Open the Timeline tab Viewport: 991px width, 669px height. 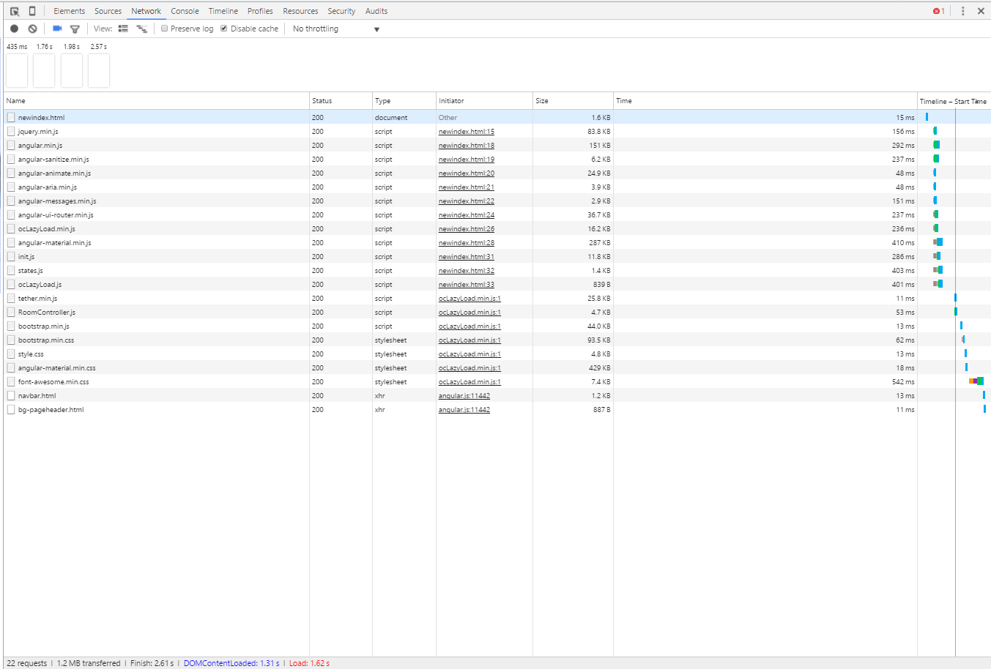tap(223, 11)
